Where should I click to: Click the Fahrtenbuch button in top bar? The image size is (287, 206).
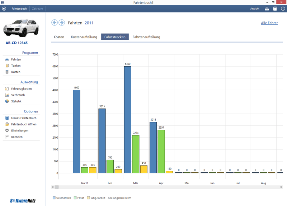tap(19, 9)
